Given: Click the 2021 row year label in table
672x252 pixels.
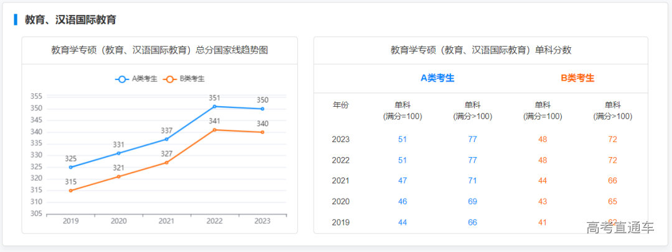Looking at the screenshot, I should 341,181.
